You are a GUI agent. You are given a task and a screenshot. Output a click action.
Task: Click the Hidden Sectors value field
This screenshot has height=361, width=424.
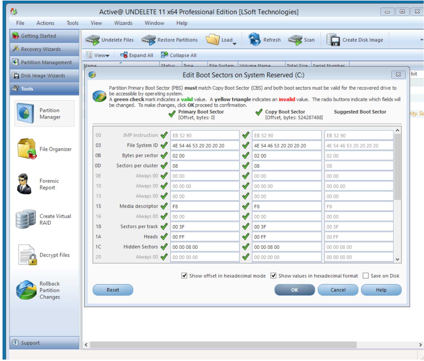pyautogui.click(x=204, y=247)
